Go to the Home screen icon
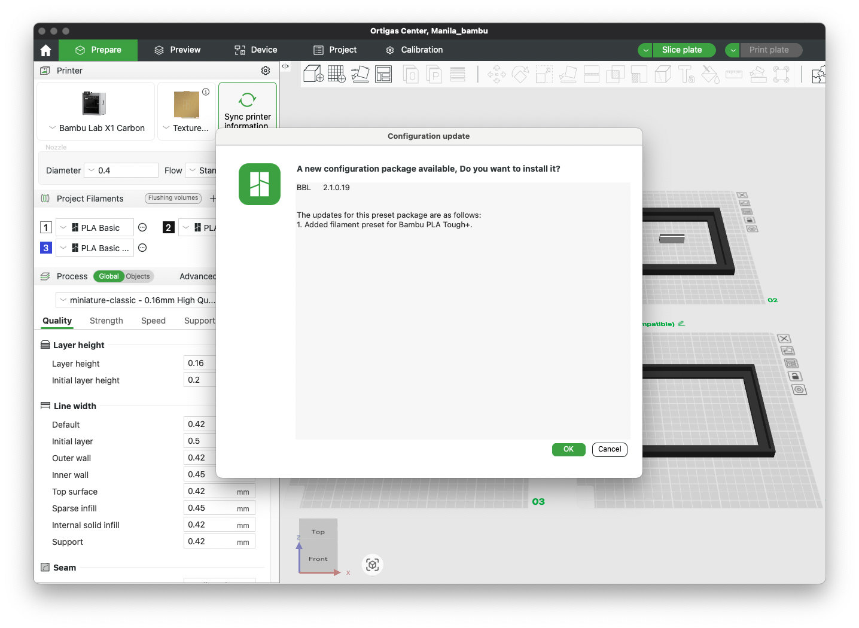Image resolution: width=859 pixels, height=628 pixels. (x=46, y=50)
